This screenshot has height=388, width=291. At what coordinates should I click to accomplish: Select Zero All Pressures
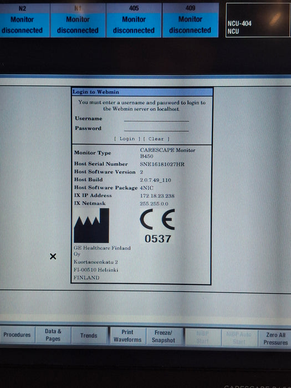[x=275, y=339]
